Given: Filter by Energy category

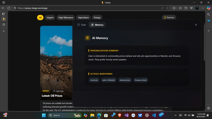Looking at the screenshot, I should (x=97, y=18).
